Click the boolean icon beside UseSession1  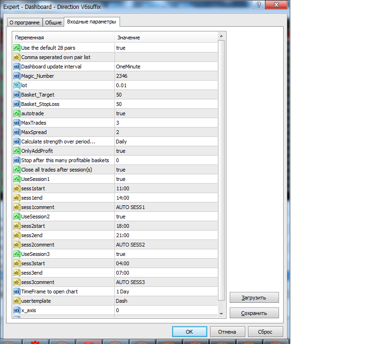coord(17,179)
